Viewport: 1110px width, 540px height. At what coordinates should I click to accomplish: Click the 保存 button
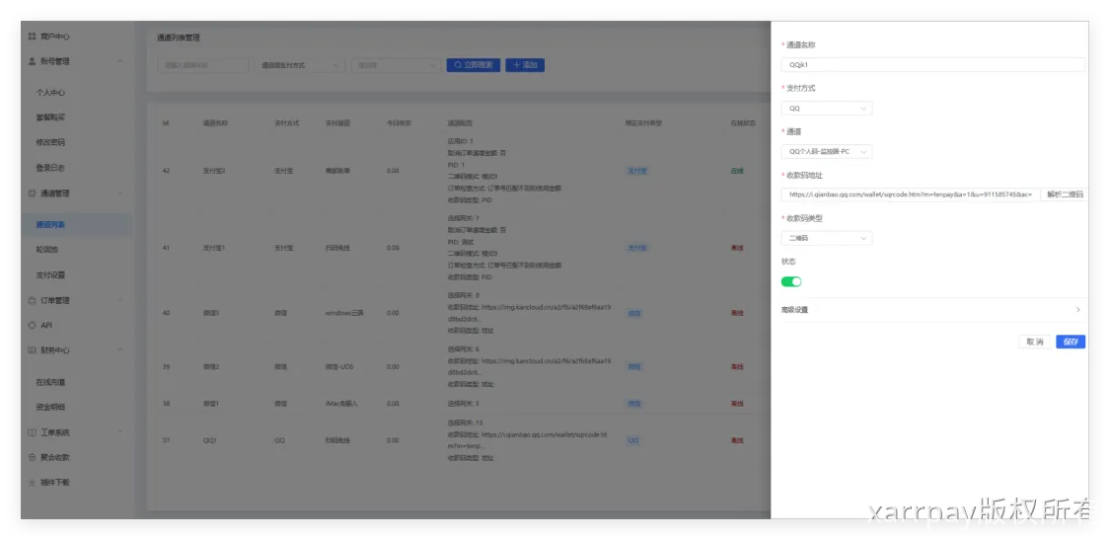(x=1071, y=342)
